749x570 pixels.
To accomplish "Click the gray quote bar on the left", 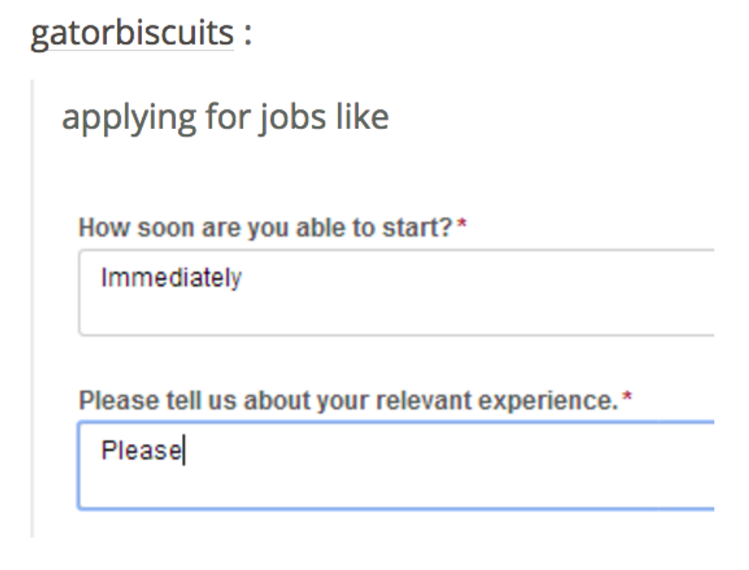I will coord(32,306).
